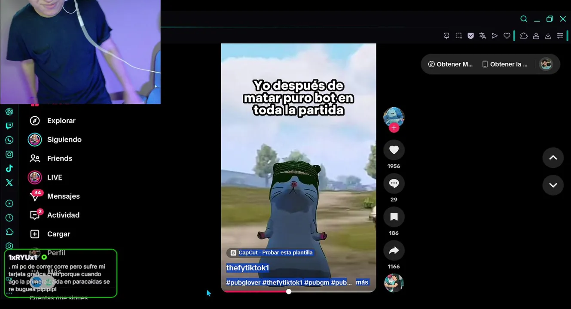Share the video via arrow icon
This screenshot has width=571, height=309.
coord(394,251)
